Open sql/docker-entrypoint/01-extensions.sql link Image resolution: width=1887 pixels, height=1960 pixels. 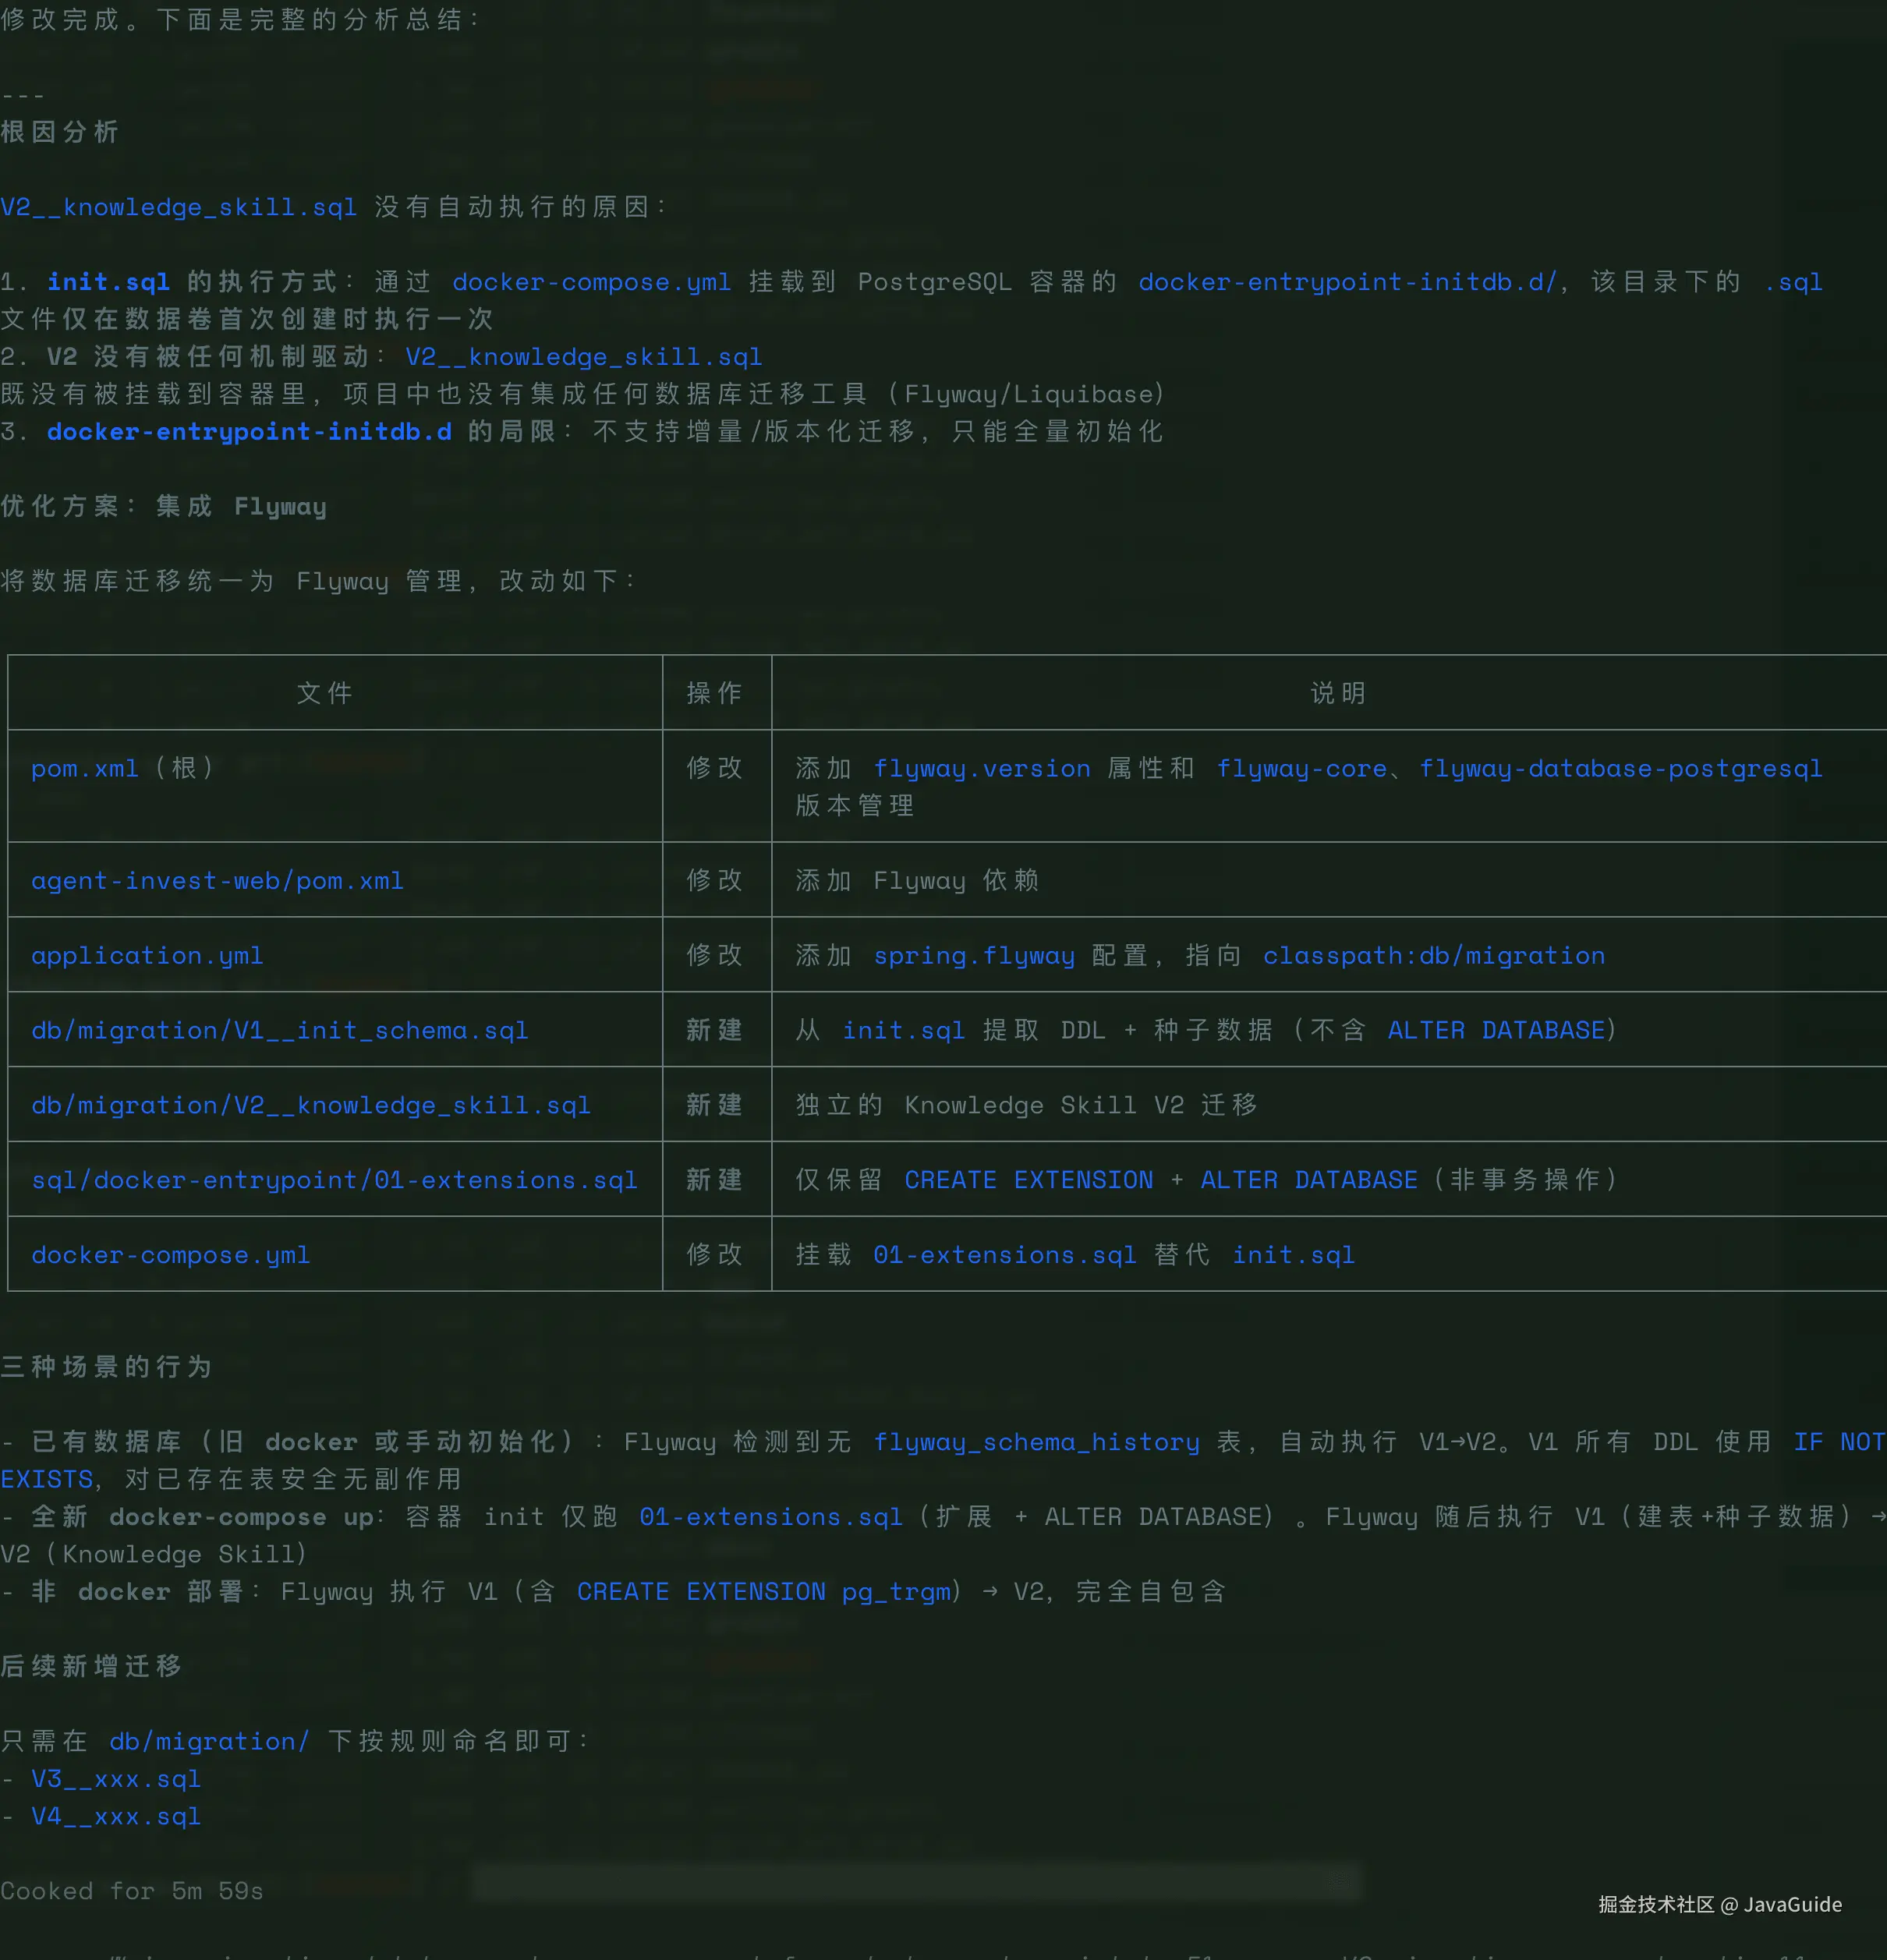tap(334, 1180)
